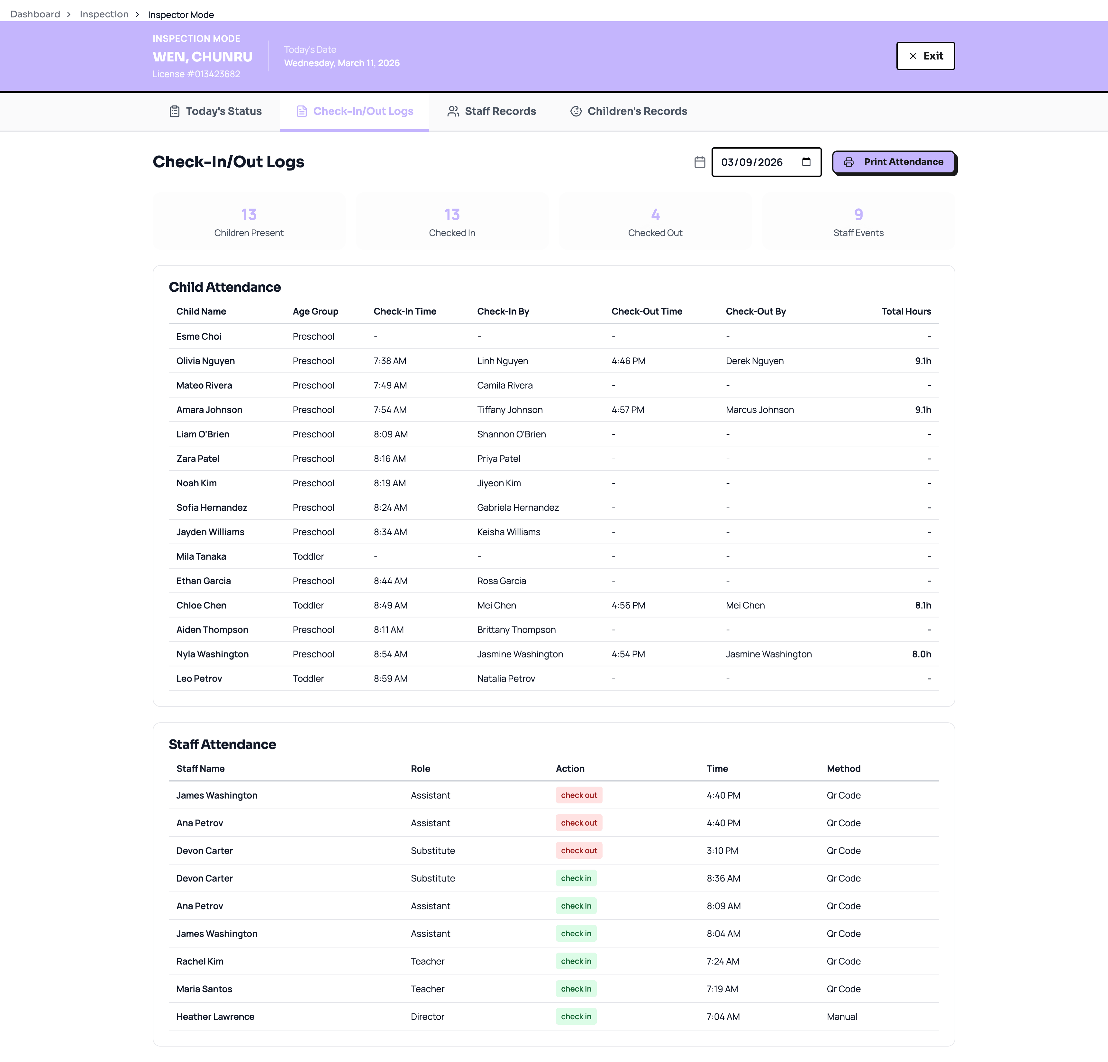Click the check out badge for James Washington

(x=579, y=794)
